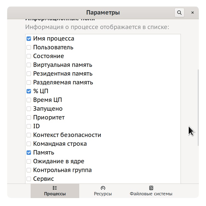The image size is (206, 206).
Task: Check the Командная строка option
Action: tap(29, 144)
